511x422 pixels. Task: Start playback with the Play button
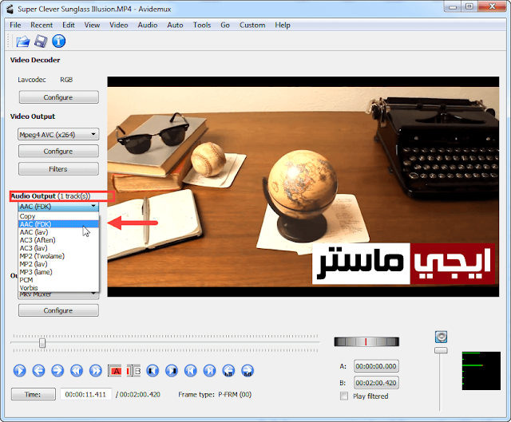[19, 371]
